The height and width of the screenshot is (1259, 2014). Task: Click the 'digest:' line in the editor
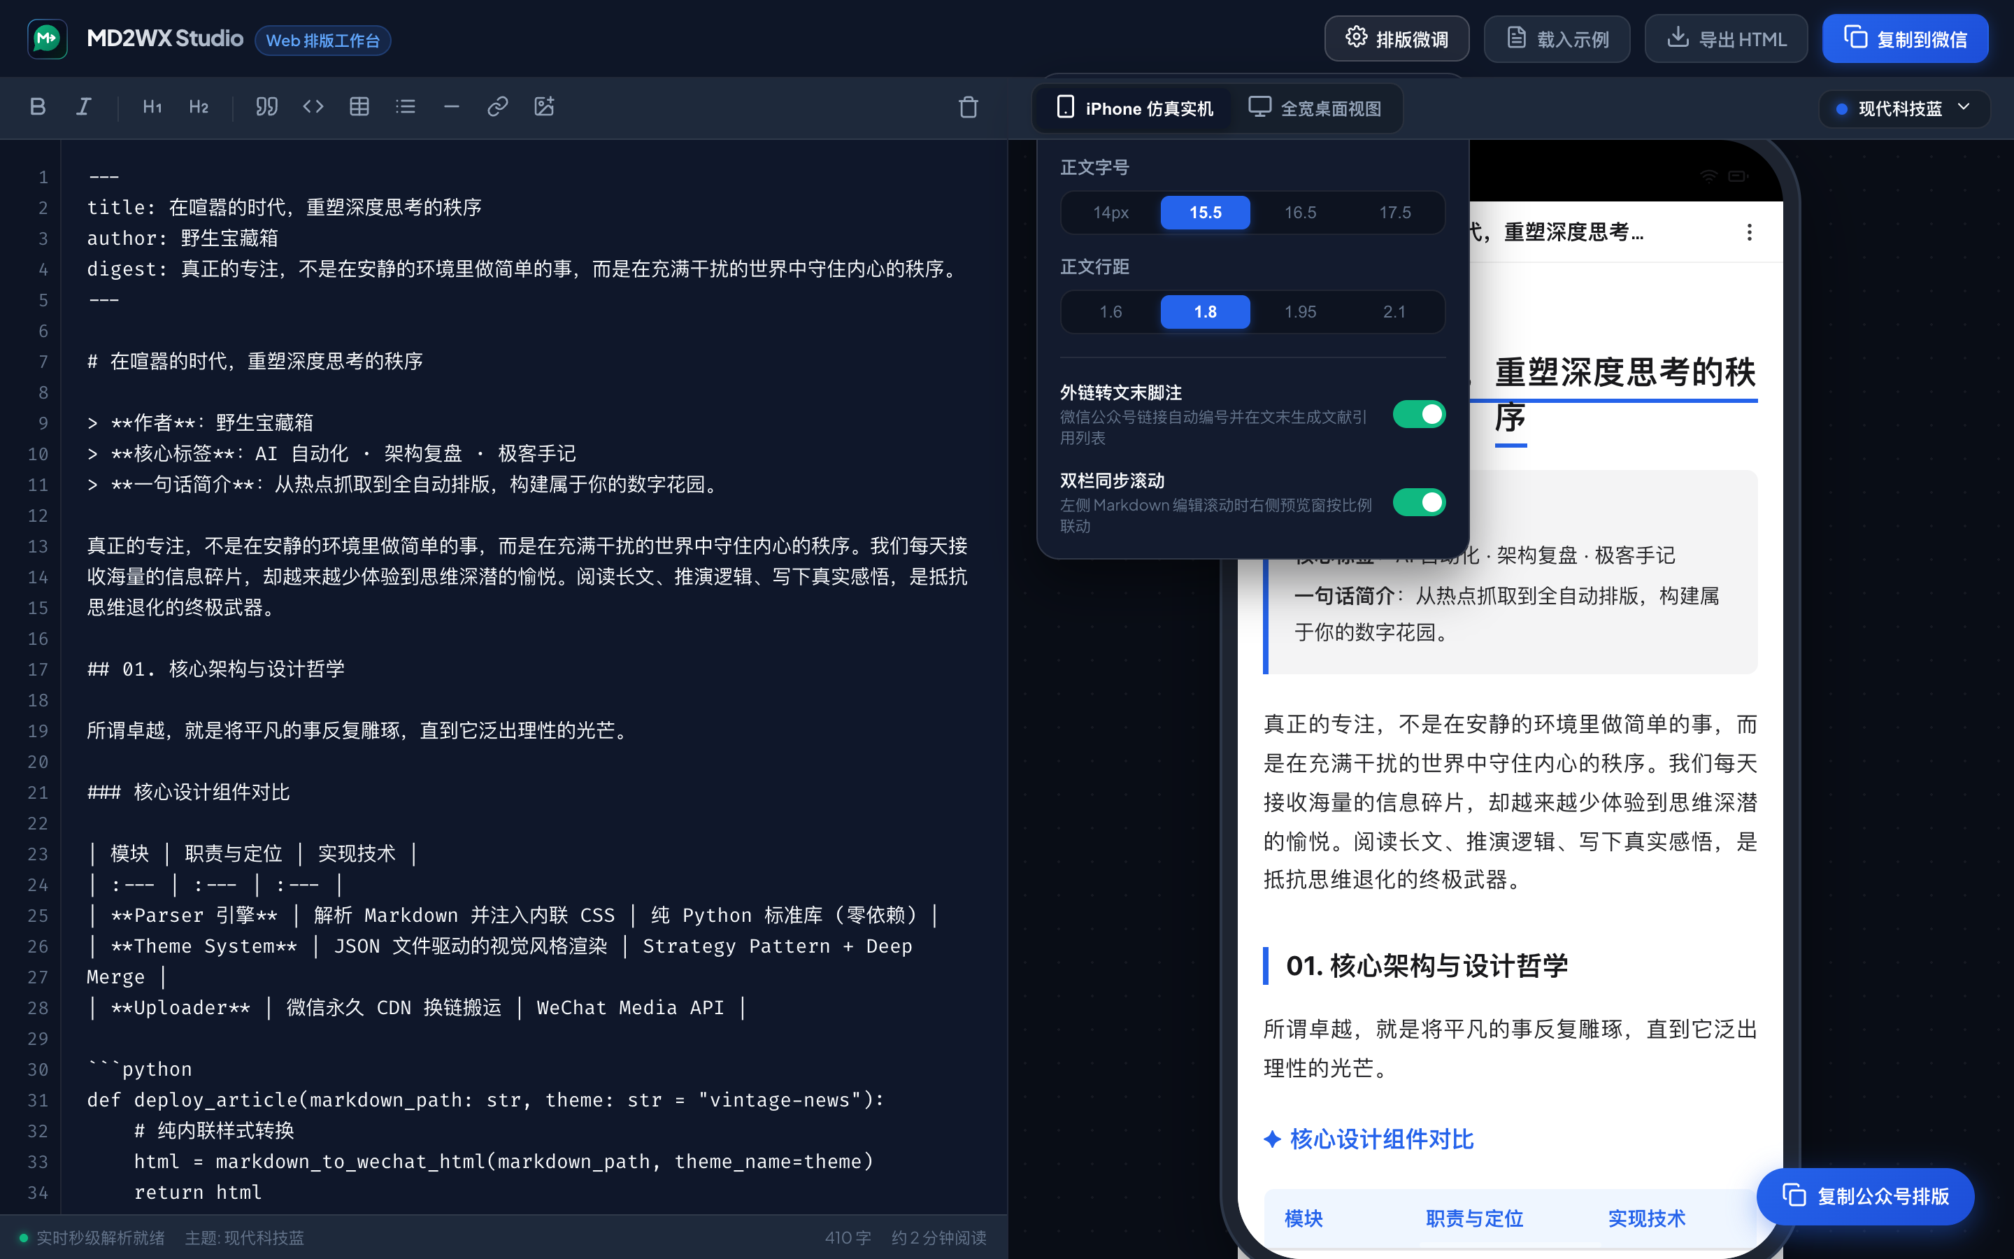pos(525,269)
